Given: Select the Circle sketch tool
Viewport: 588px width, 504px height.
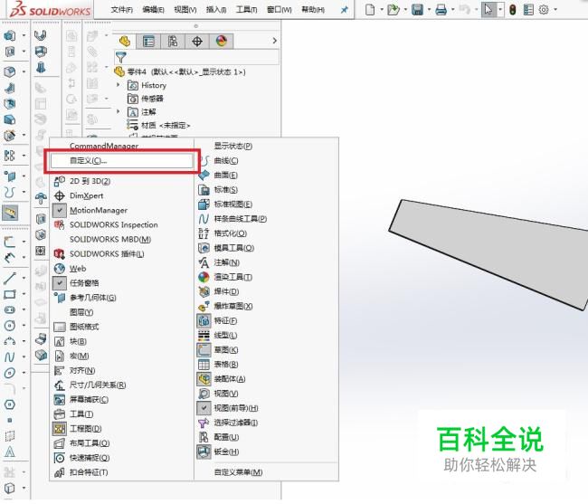Looking at the screenshot, I should click(x=10, y=326).
